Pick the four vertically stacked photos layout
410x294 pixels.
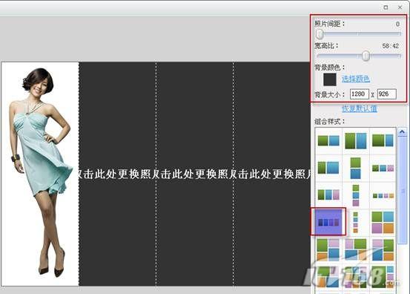(x=356, y=222)
